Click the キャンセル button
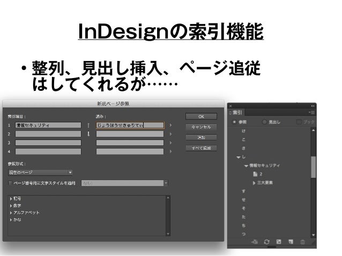The image size is (342, 256). pyautogui.click(x=201, y=127)
